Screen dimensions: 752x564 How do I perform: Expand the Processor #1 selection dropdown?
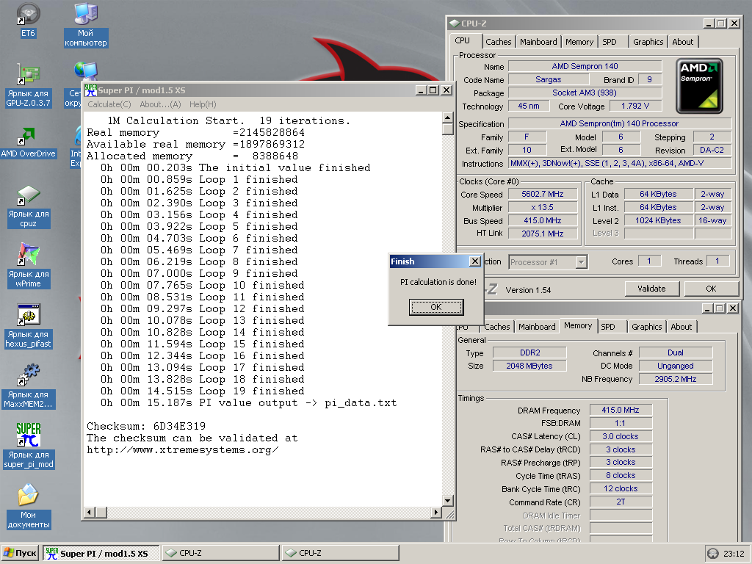click(x=581, y=262)
